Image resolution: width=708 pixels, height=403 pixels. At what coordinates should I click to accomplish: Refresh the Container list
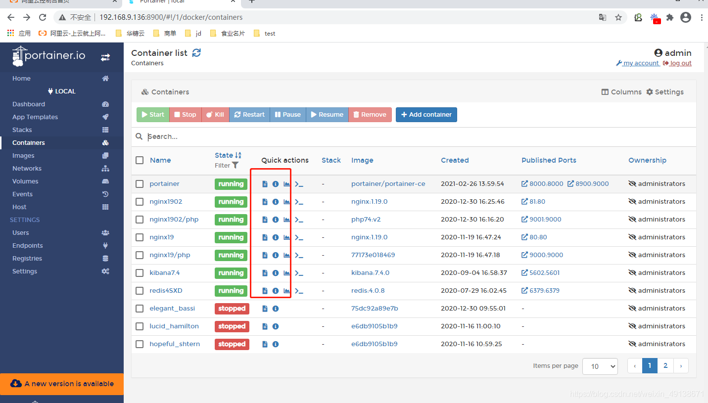(x=196, y=52)
